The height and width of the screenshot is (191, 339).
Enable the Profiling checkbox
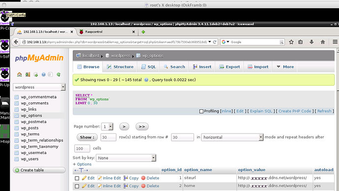(201, 111)
